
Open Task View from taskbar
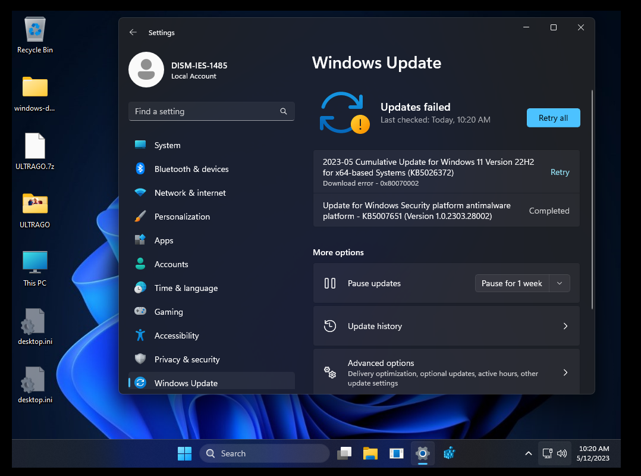click(x=344, y=453)
